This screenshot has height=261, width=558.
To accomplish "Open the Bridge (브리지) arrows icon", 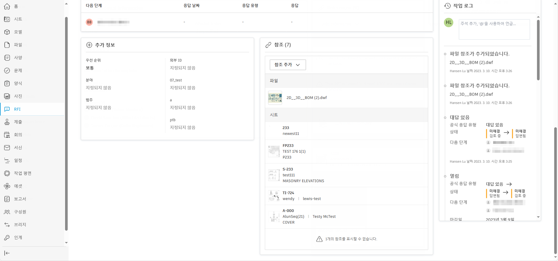I will (7, 225).
